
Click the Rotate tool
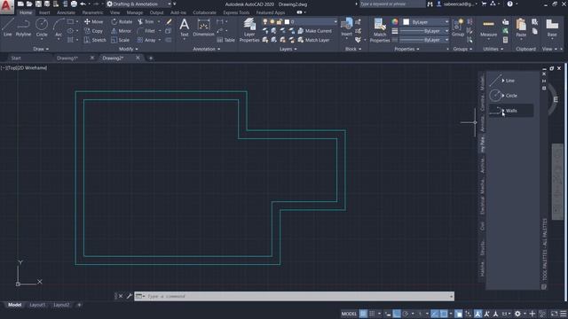point(122,21)
